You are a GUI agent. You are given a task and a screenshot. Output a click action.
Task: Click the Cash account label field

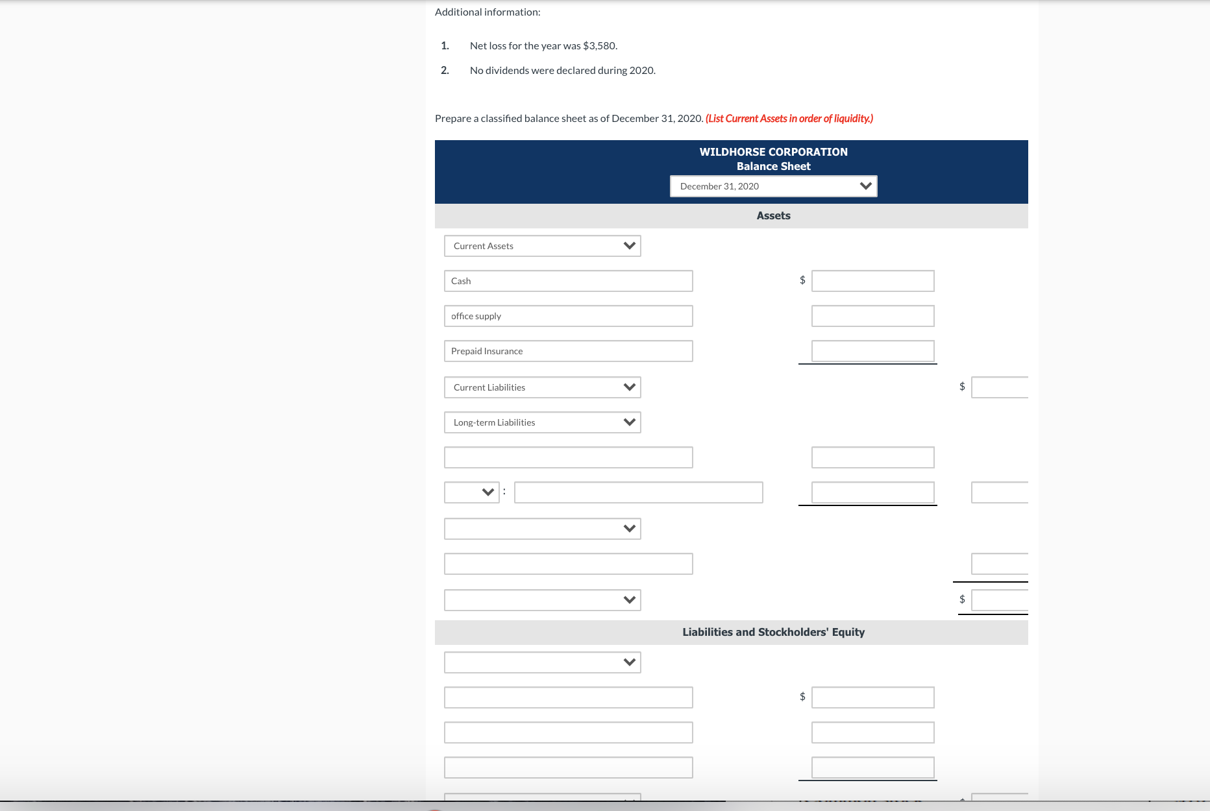click(568, 281)
